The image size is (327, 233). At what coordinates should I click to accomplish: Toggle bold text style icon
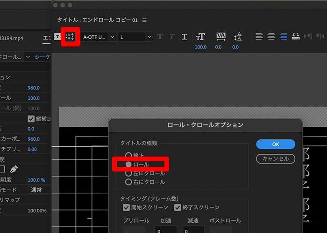pyautogui.click(x=160, y=37)
